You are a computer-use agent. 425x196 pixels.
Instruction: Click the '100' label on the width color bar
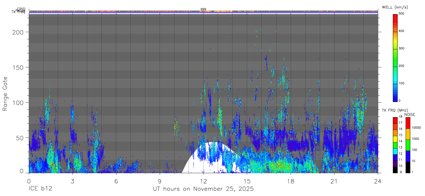402,83
